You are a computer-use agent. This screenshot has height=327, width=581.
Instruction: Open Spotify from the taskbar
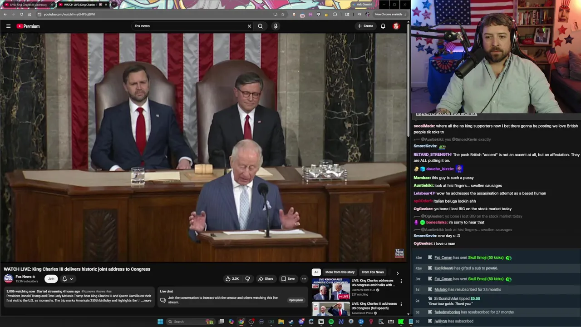click(x=331, y=322)
